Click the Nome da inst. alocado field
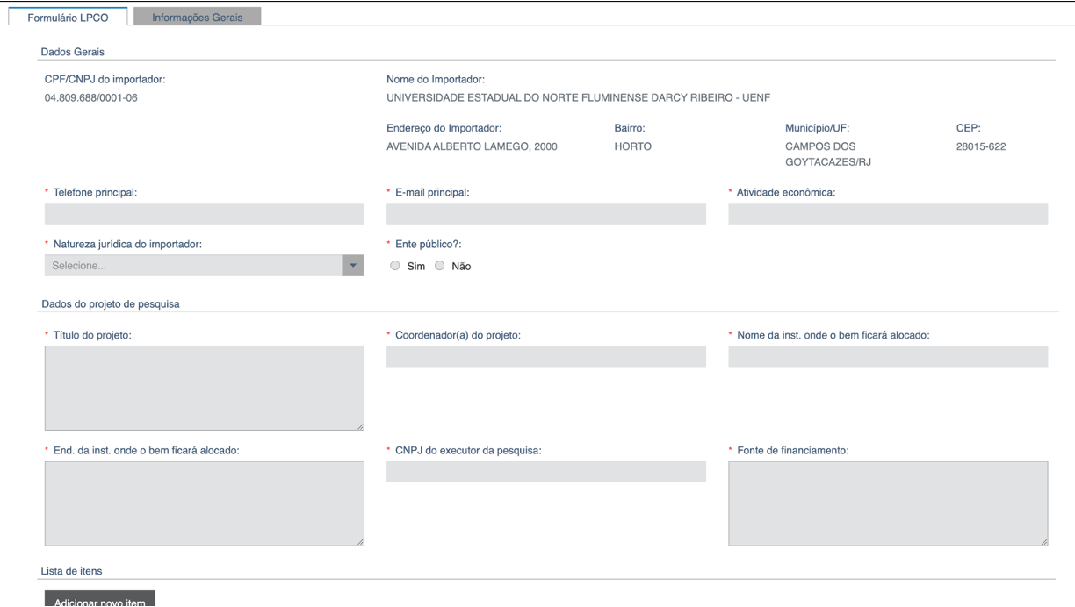This screenshot has height=607, width=1075. coord(887,356)
